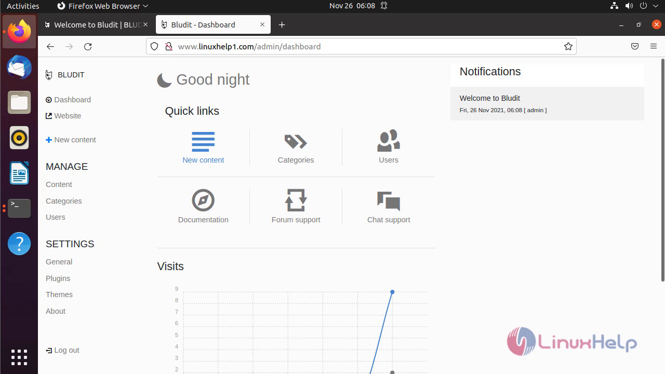Go to Dashboard in sidebar
Screen dimensions: 665x374
[68, 100]
